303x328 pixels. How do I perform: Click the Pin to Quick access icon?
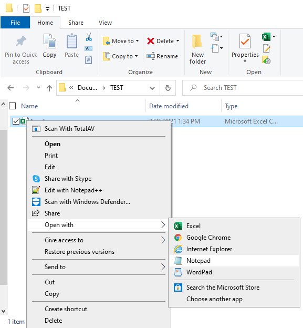[x=21, y=41]
